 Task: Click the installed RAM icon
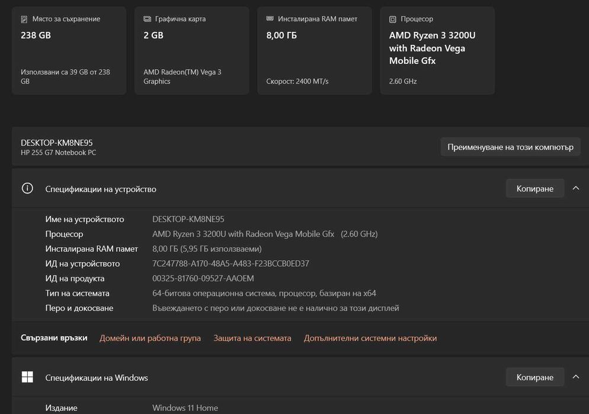coord(270,18)
